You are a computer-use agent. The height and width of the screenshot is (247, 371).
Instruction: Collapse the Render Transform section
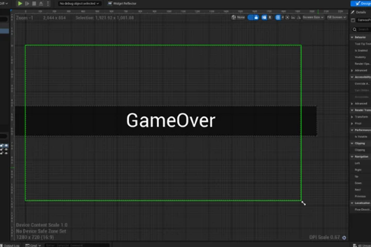[352, 110]
